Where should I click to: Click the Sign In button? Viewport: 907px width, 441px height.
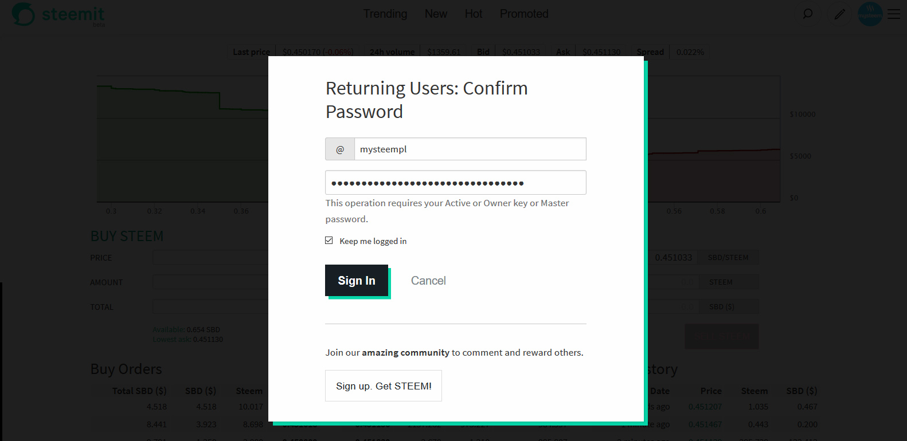pyautogui.click(x=357, y=281)
